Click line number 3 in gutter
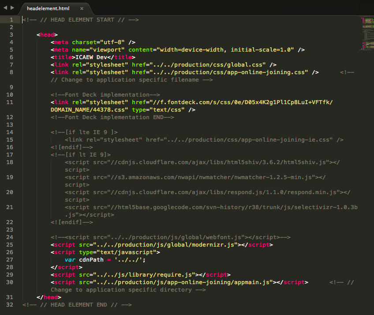374x315 pixels. click(11, 35)
